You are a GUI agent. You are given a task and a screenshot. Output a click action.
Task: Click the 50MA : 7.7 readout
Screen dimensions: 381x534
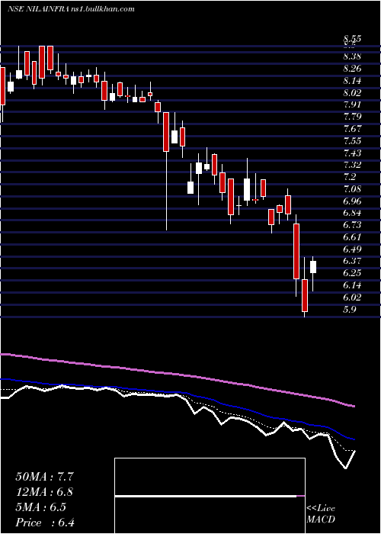(44, 477)
